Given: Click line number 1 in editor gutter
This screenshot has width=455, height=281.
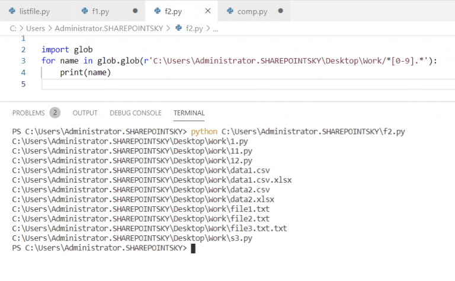Looking at the screenshot, I should (x=23, y=39).
